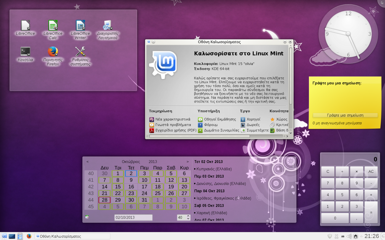Click the show desktop icon in taskbar

tap(12, 236)
